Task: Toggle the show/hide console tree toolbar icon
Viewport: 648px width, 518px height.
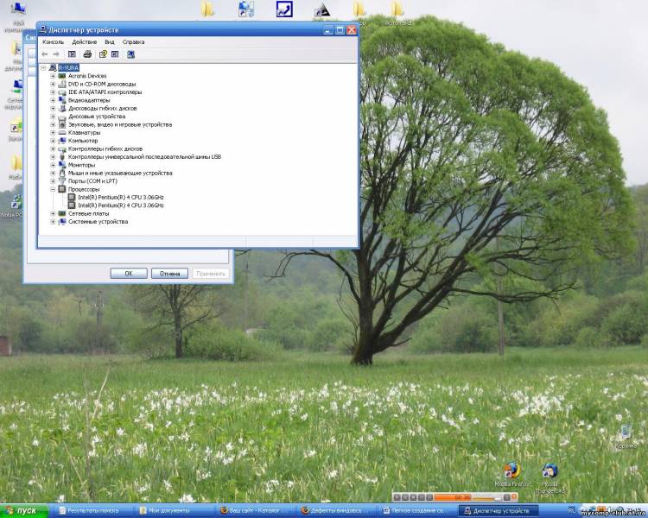Action: point(72,54)
